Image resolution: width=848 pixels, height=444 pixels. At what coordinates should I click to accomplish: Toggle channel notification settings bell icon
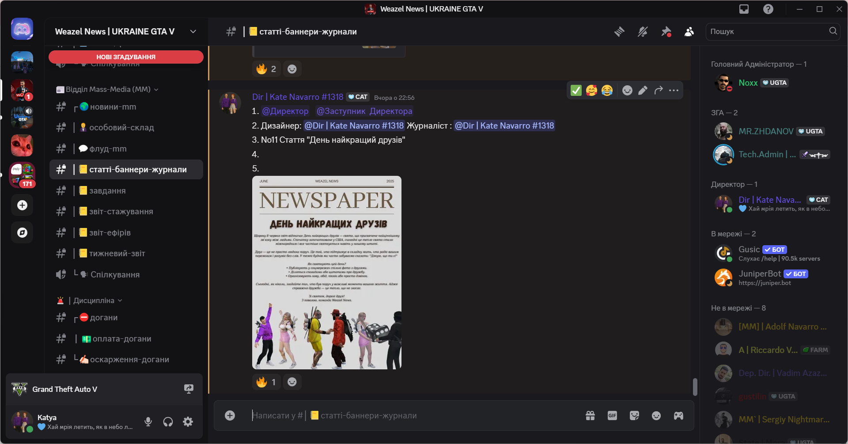click(643, 31)
